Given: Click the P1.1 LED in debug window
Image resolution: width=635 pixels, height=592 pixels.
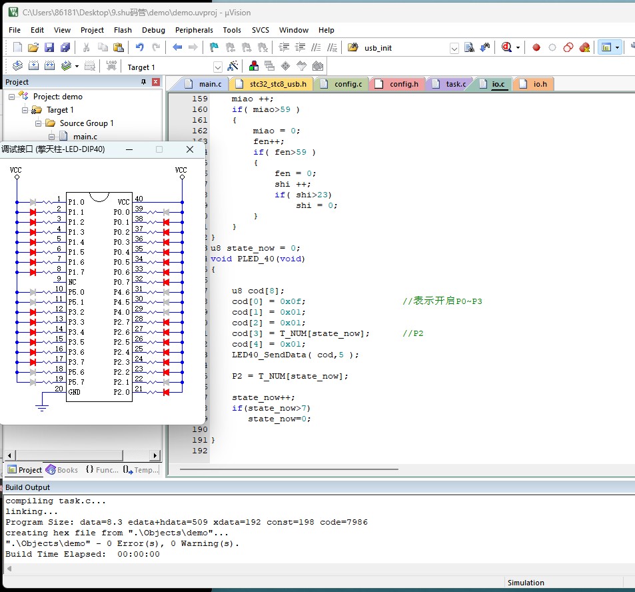Looking at the screenshot, I should [33, 212].
